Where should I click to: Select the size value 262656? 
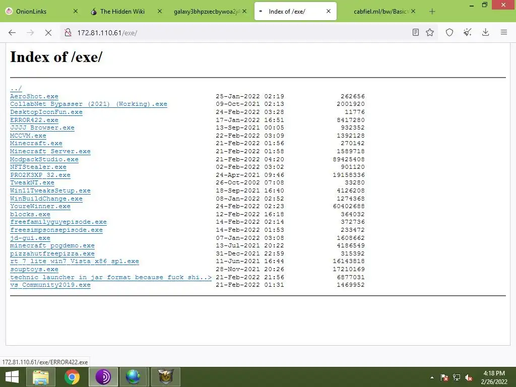point(352,96)
